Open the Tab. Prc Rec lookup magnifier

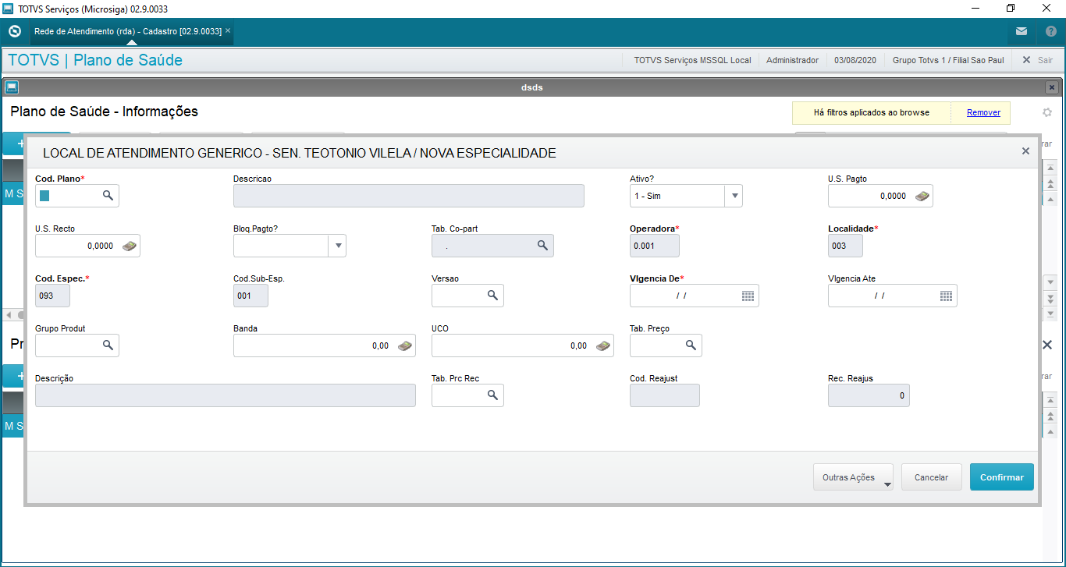pyautogui.click(x=492, y=395)
